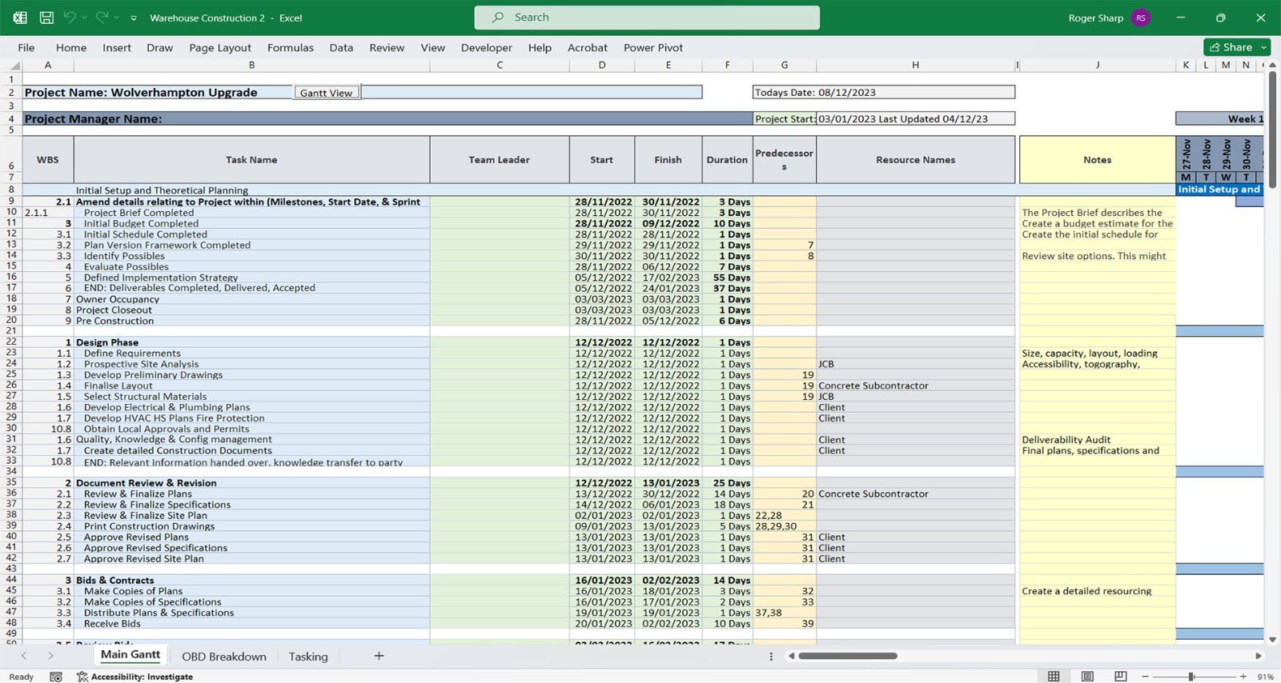
Task: Click the Search box in title bar
Action: click(647, 18)
